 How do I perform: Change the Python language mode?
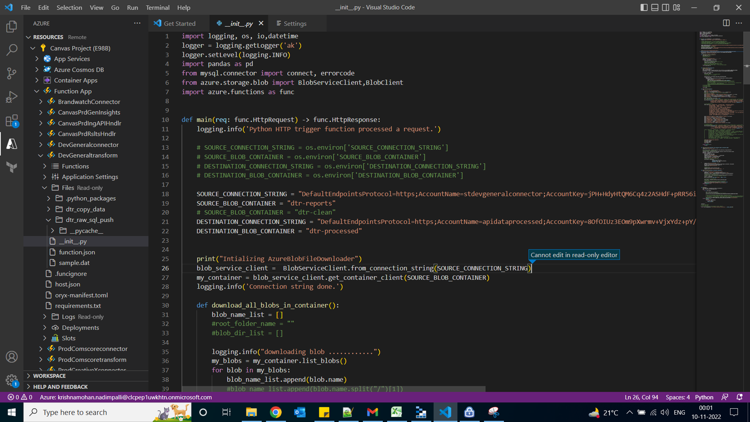[704, 397]
